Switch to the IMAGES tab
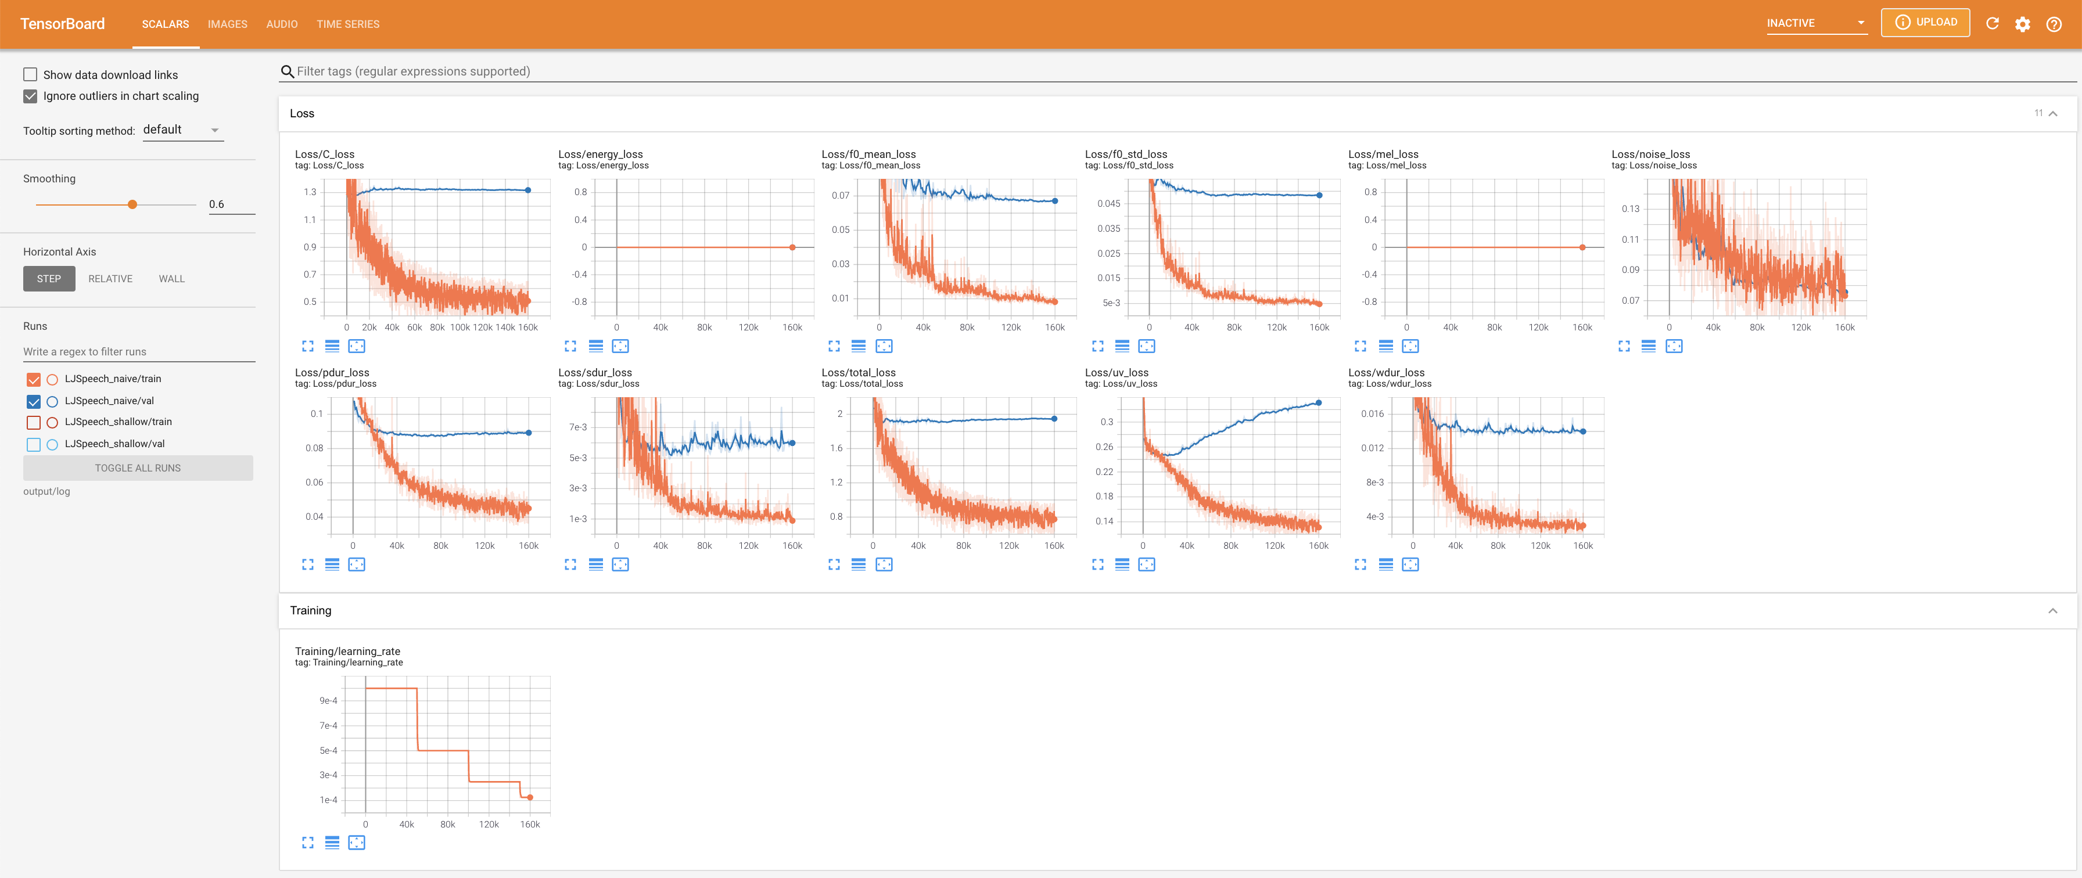This screenshot has width=2082, height=878. tap(227, 24)
